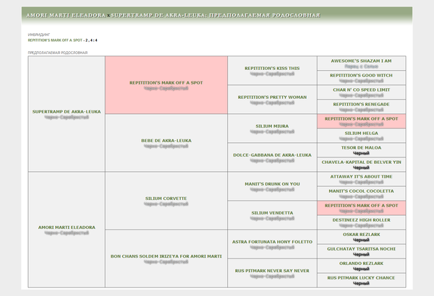434x296 pixels.
Task: Click REPITITION'S KISS THIS entry
Action: tap(272, 69)
